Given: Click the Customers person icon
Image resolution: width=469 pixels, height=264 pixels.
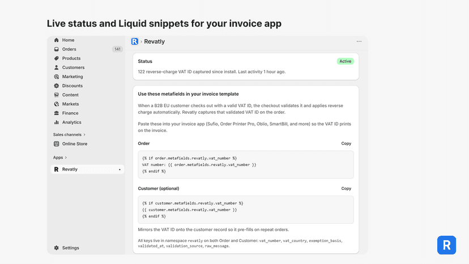Looking at the screenshot, I should [56, 67].
